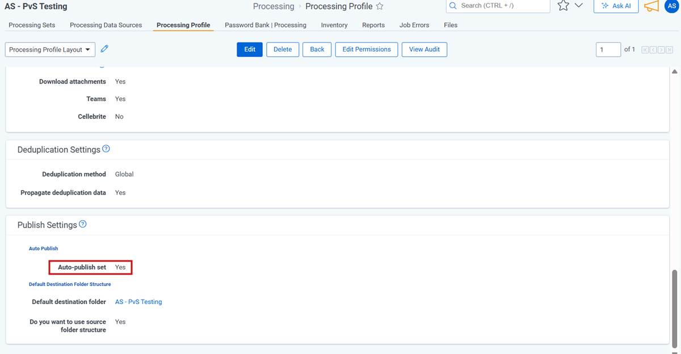Viewport: 681px width, 354px height.
Task: Expand the chevron next to the favorites star
Action: [579, 6]
